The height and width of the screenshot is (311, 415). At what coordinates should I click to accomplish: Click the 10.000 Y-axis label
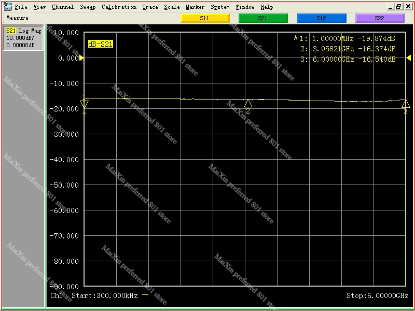coord(66,33)
